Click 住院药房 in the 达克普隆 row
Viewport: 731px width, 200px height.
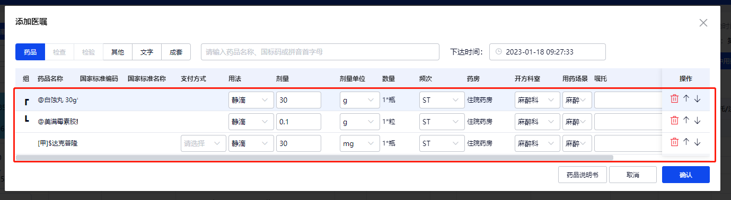click(480, 143)
